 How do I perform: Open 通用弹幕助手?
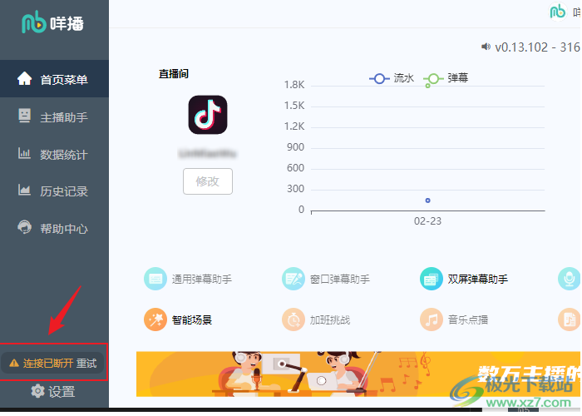(x=188, y=279)
